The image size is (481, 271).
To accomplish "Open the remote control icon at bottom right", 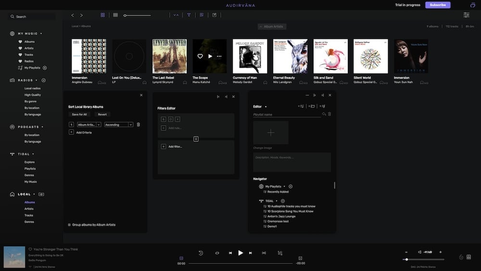I will click(x=468, y=257).
